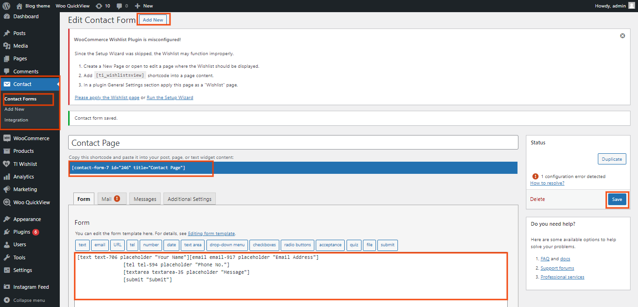The image size is (638, 307).
Task: Click the Save button
Action: pos(617,200)
